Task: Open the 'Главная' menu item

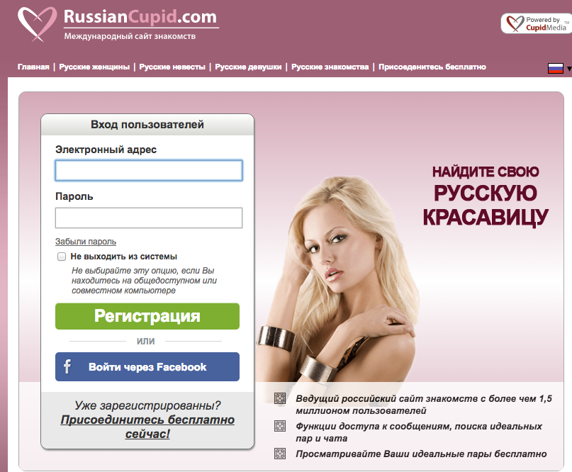Action: click(33, 67)
